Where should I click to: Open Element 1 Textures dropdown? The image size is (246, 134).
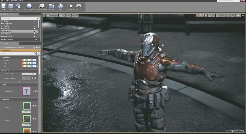click(26, 125)
